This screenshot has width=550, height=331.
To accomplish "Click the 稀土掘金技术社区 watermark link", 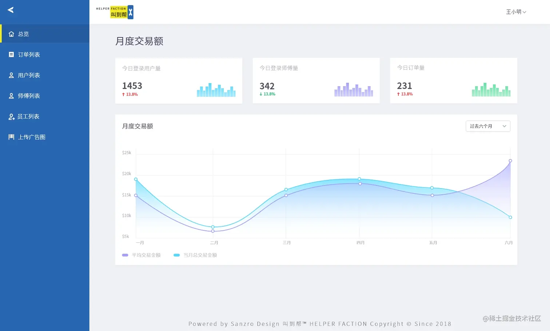I will 512,319.
